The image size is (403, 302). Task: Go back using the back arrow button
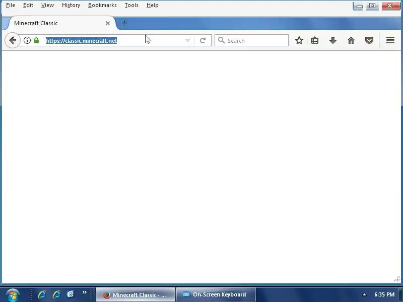coord(12,40)
